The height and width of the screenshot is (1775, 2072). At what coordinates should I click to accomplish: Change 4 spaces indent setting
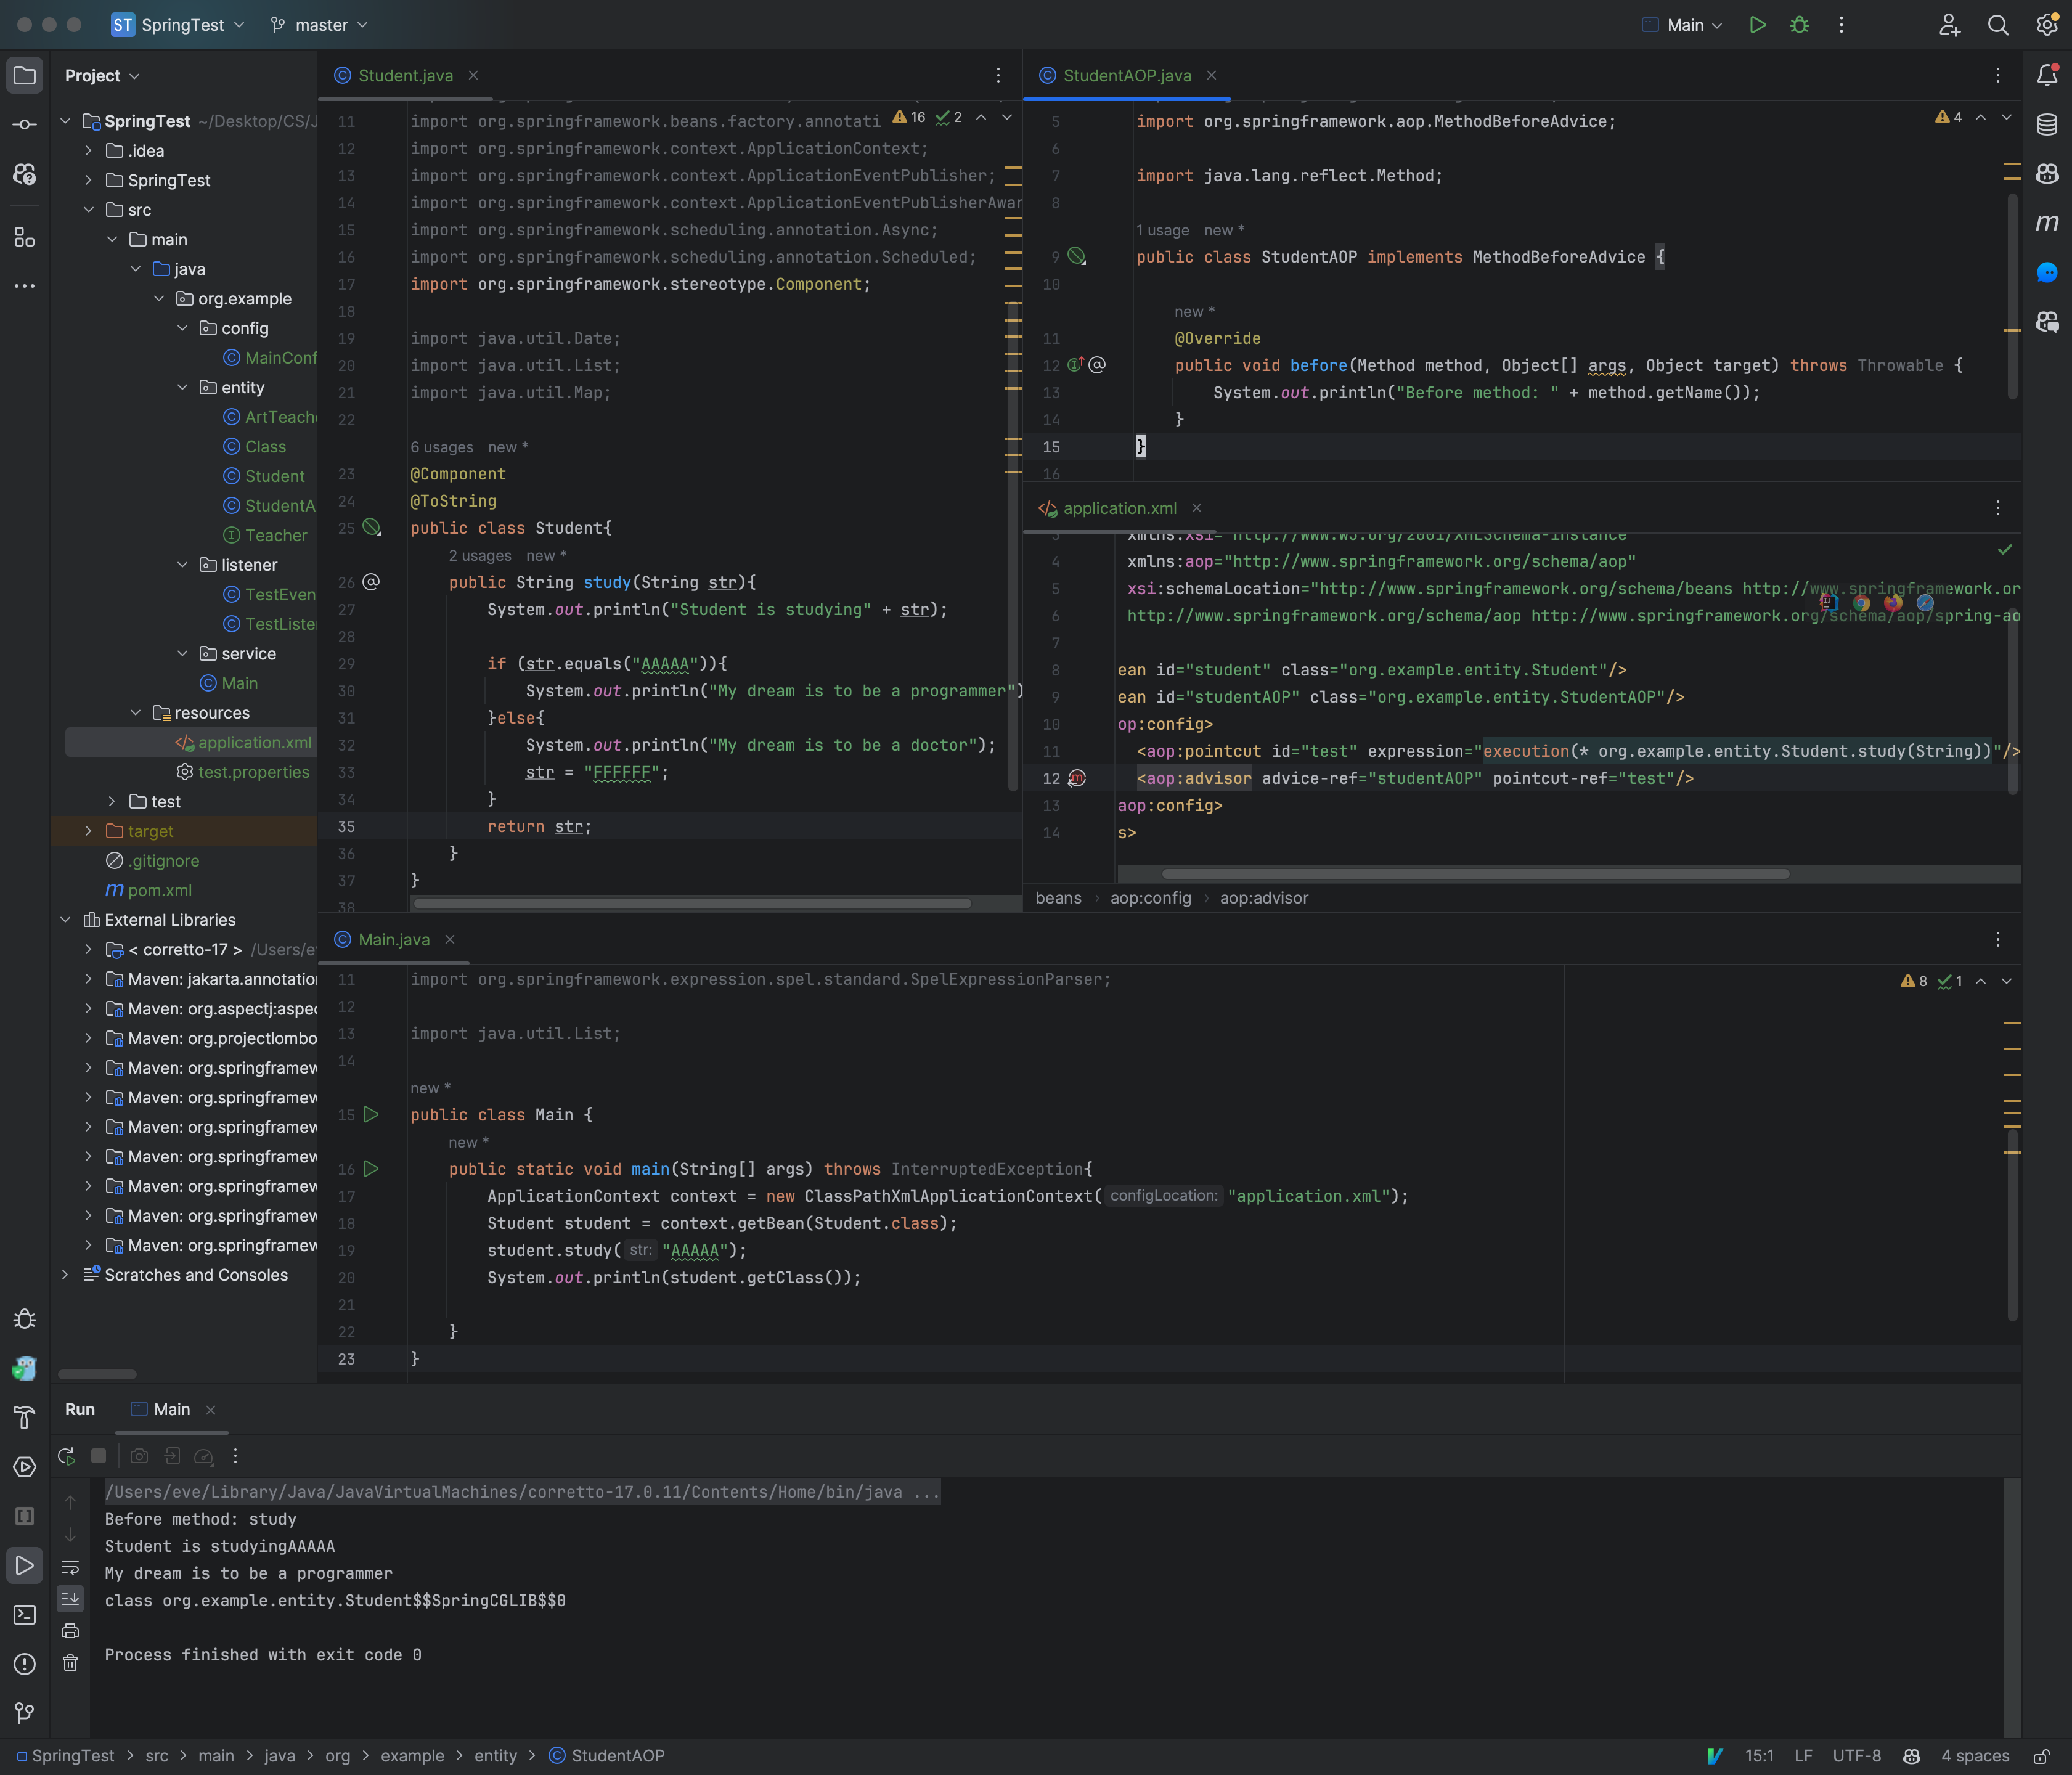point(1975,1756)
